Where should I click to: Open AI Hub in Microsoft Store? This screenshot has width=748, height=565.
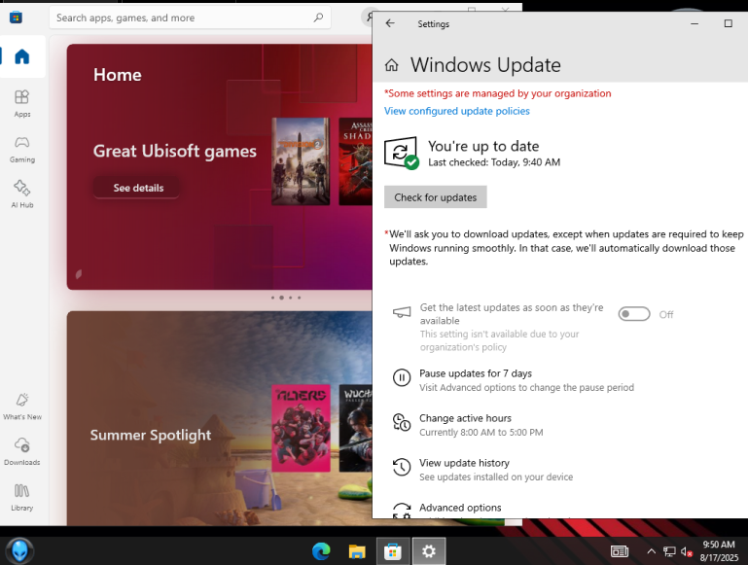[x=22, y=194]
